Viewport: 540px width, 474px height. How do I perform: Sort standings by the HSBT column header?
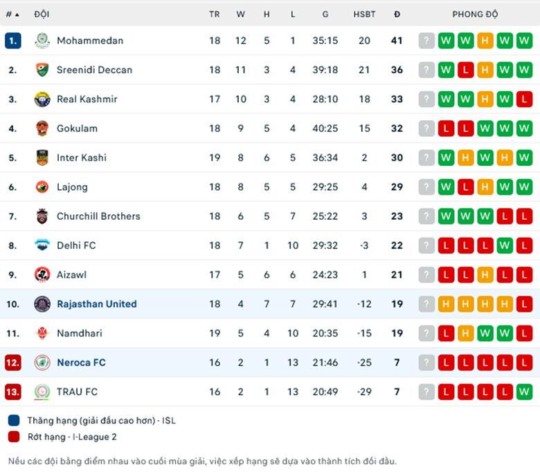[x=364, y=15]
